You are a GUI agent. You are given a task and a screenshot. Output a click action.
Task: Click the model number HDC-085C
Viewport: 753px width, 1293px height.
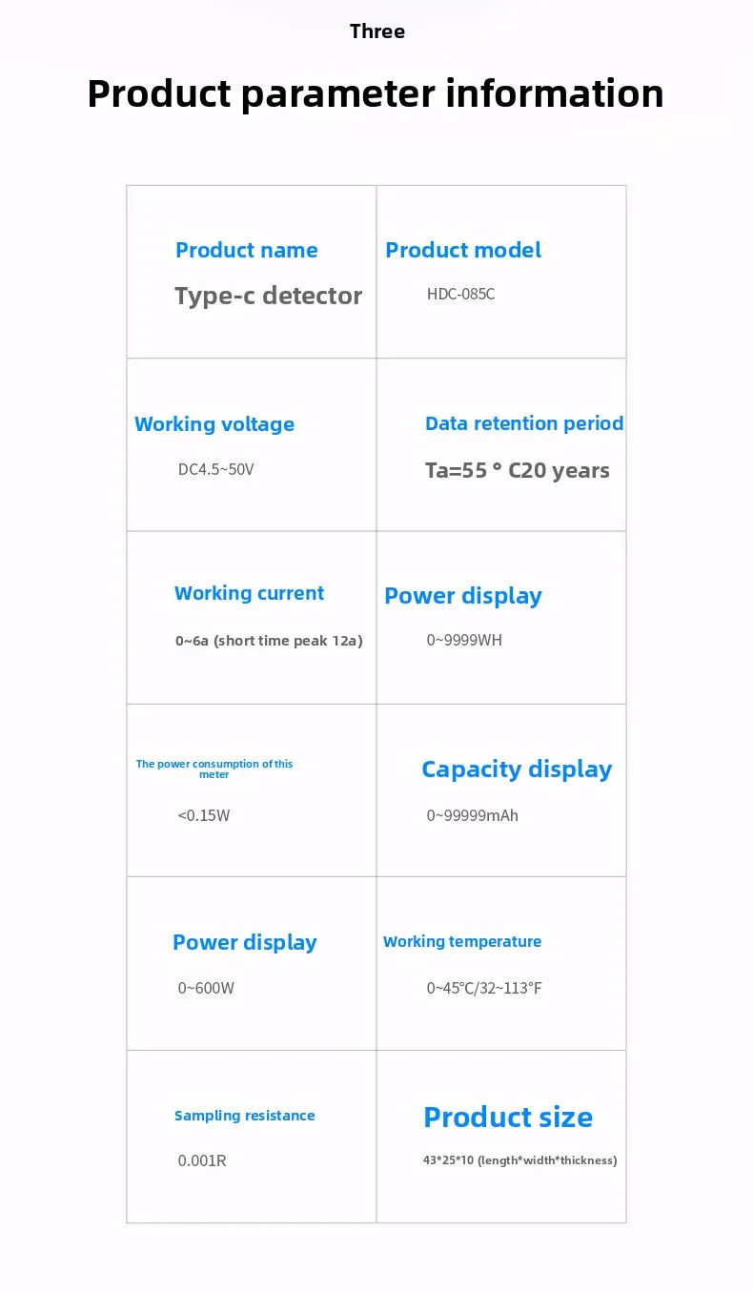click(460, 294)
